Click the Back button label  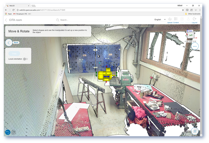pyautogui.click(x=16, y=42)
